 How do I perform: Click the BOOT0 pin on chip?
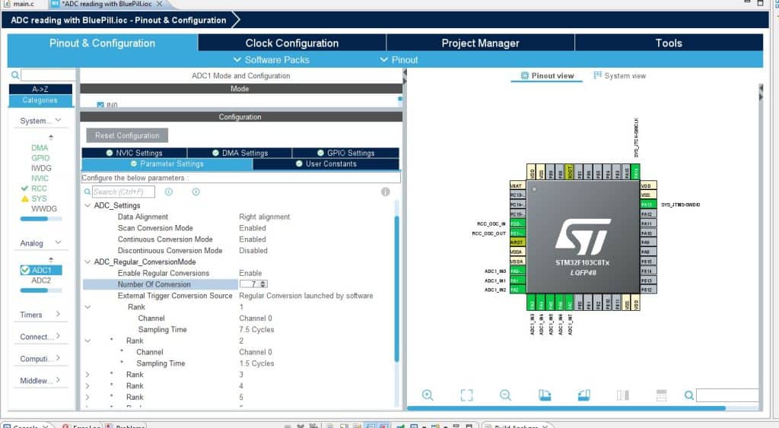[x=569, y=172]
